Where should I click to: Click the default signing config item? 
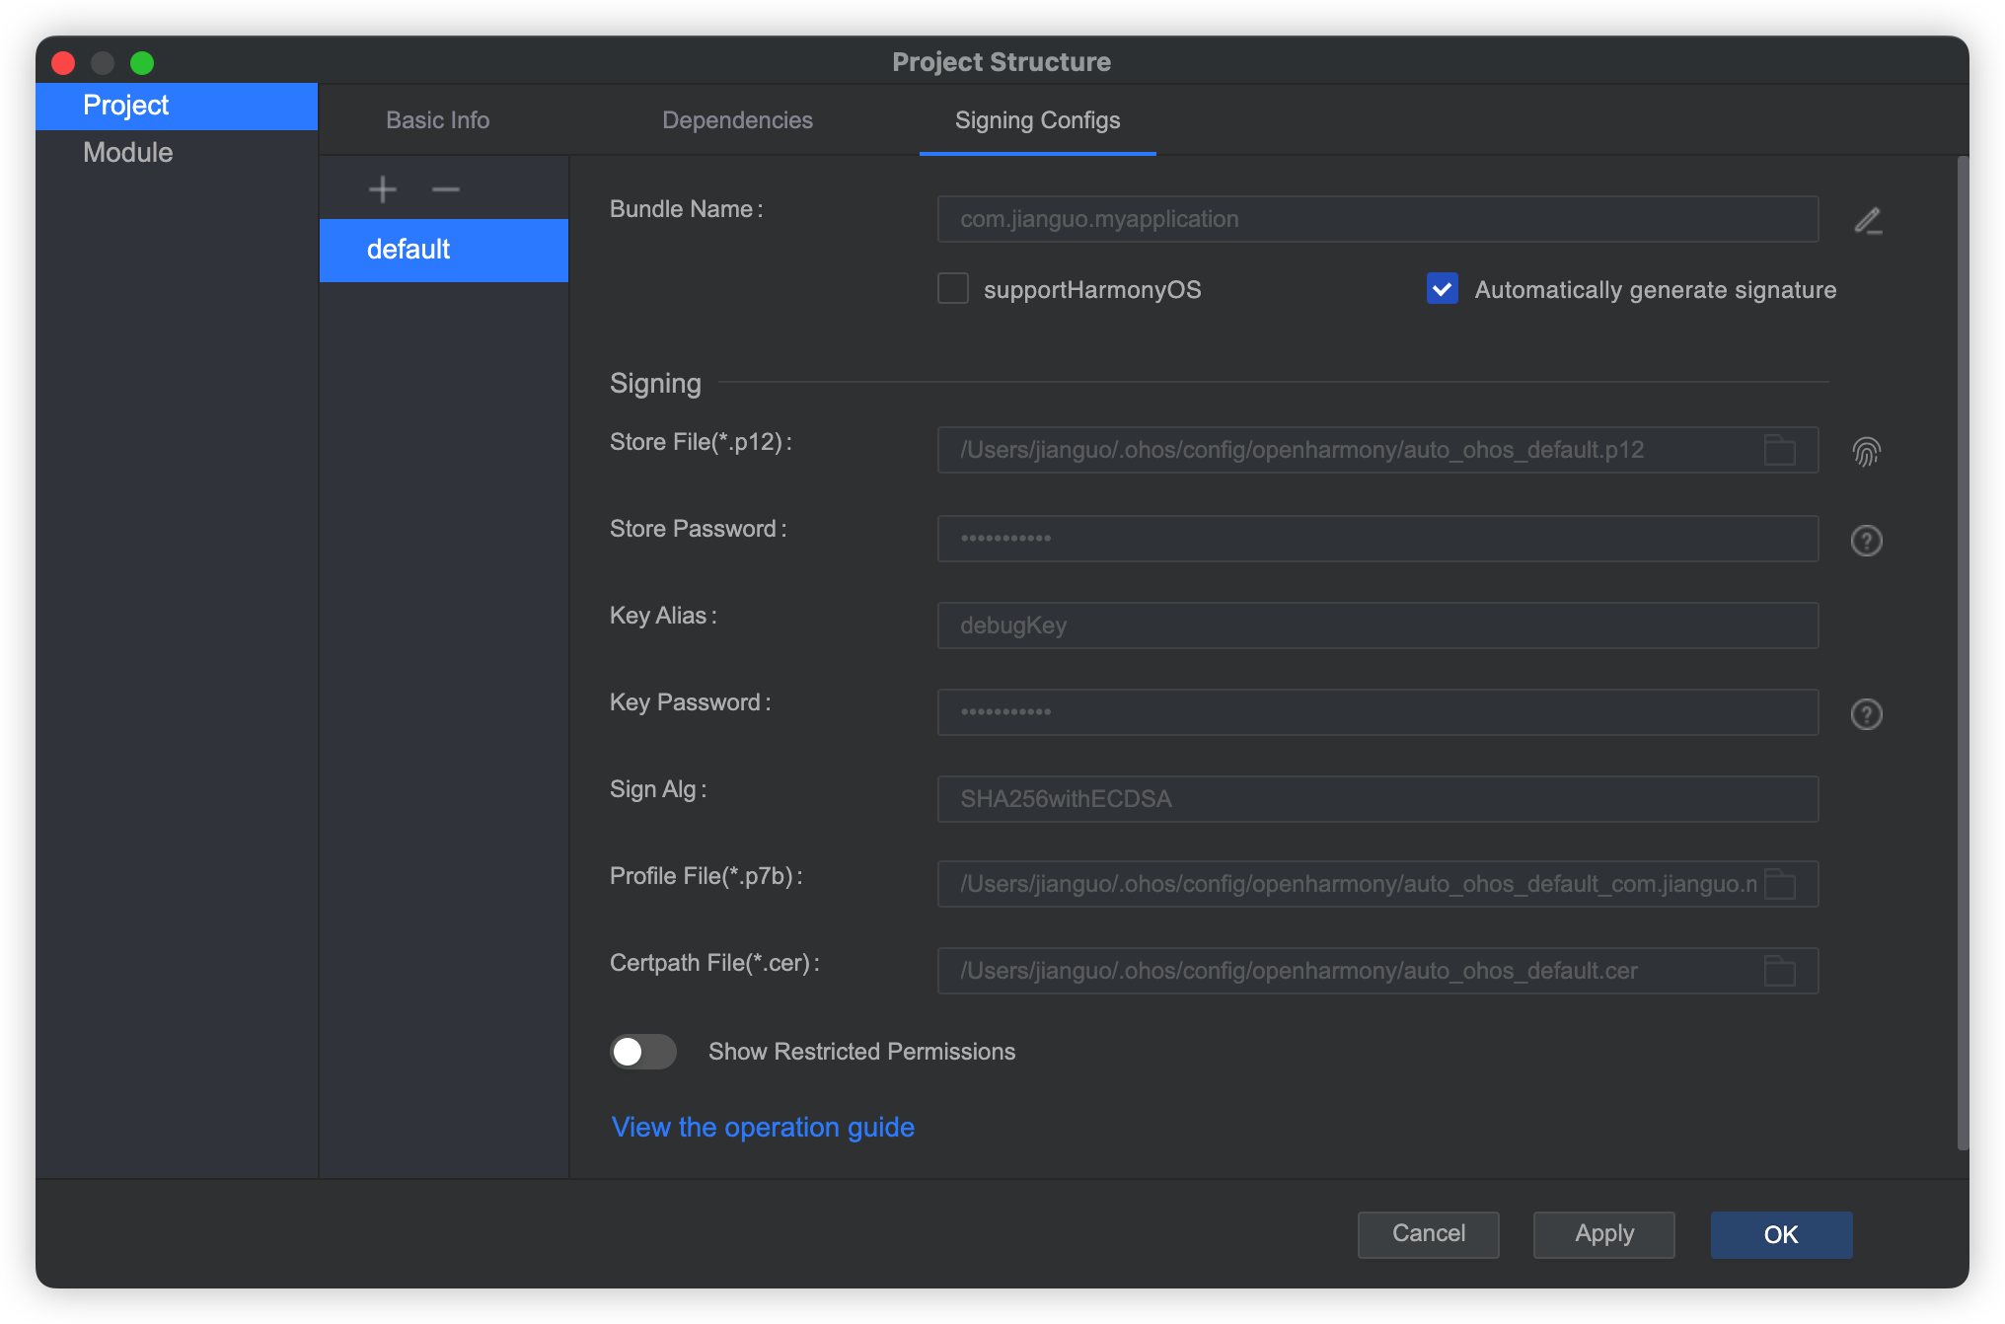click(443, 249)
